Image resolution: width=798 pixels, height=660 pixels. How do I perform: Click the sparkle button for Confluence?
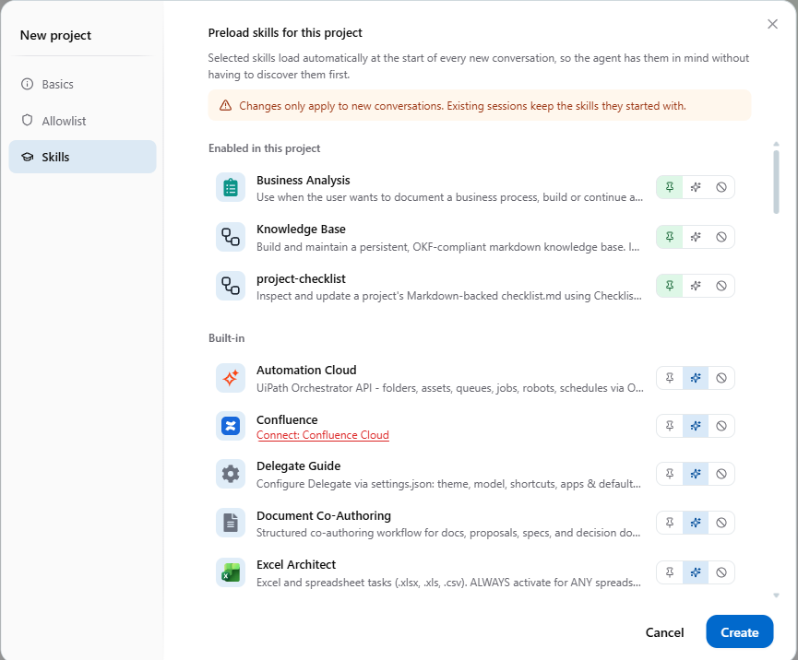pyautogui.click(x=696, y=426)
